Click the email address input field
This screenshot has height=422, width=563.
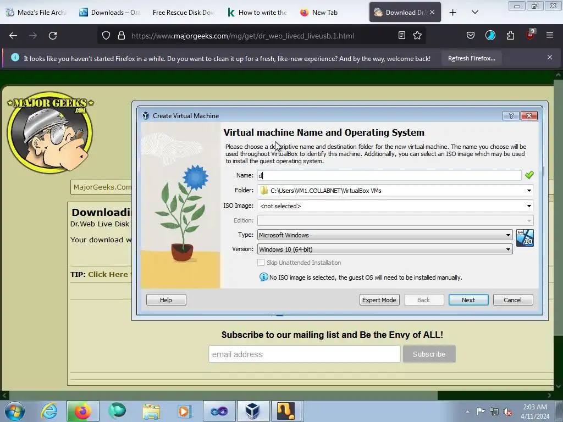(304, 354)
